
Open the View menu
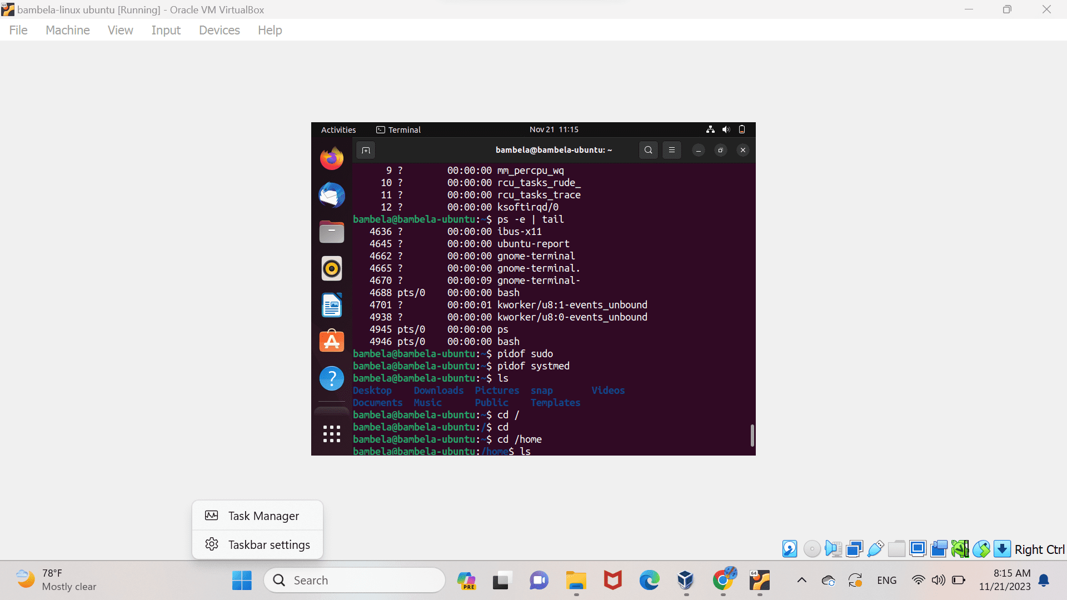(x=121, y=30)
